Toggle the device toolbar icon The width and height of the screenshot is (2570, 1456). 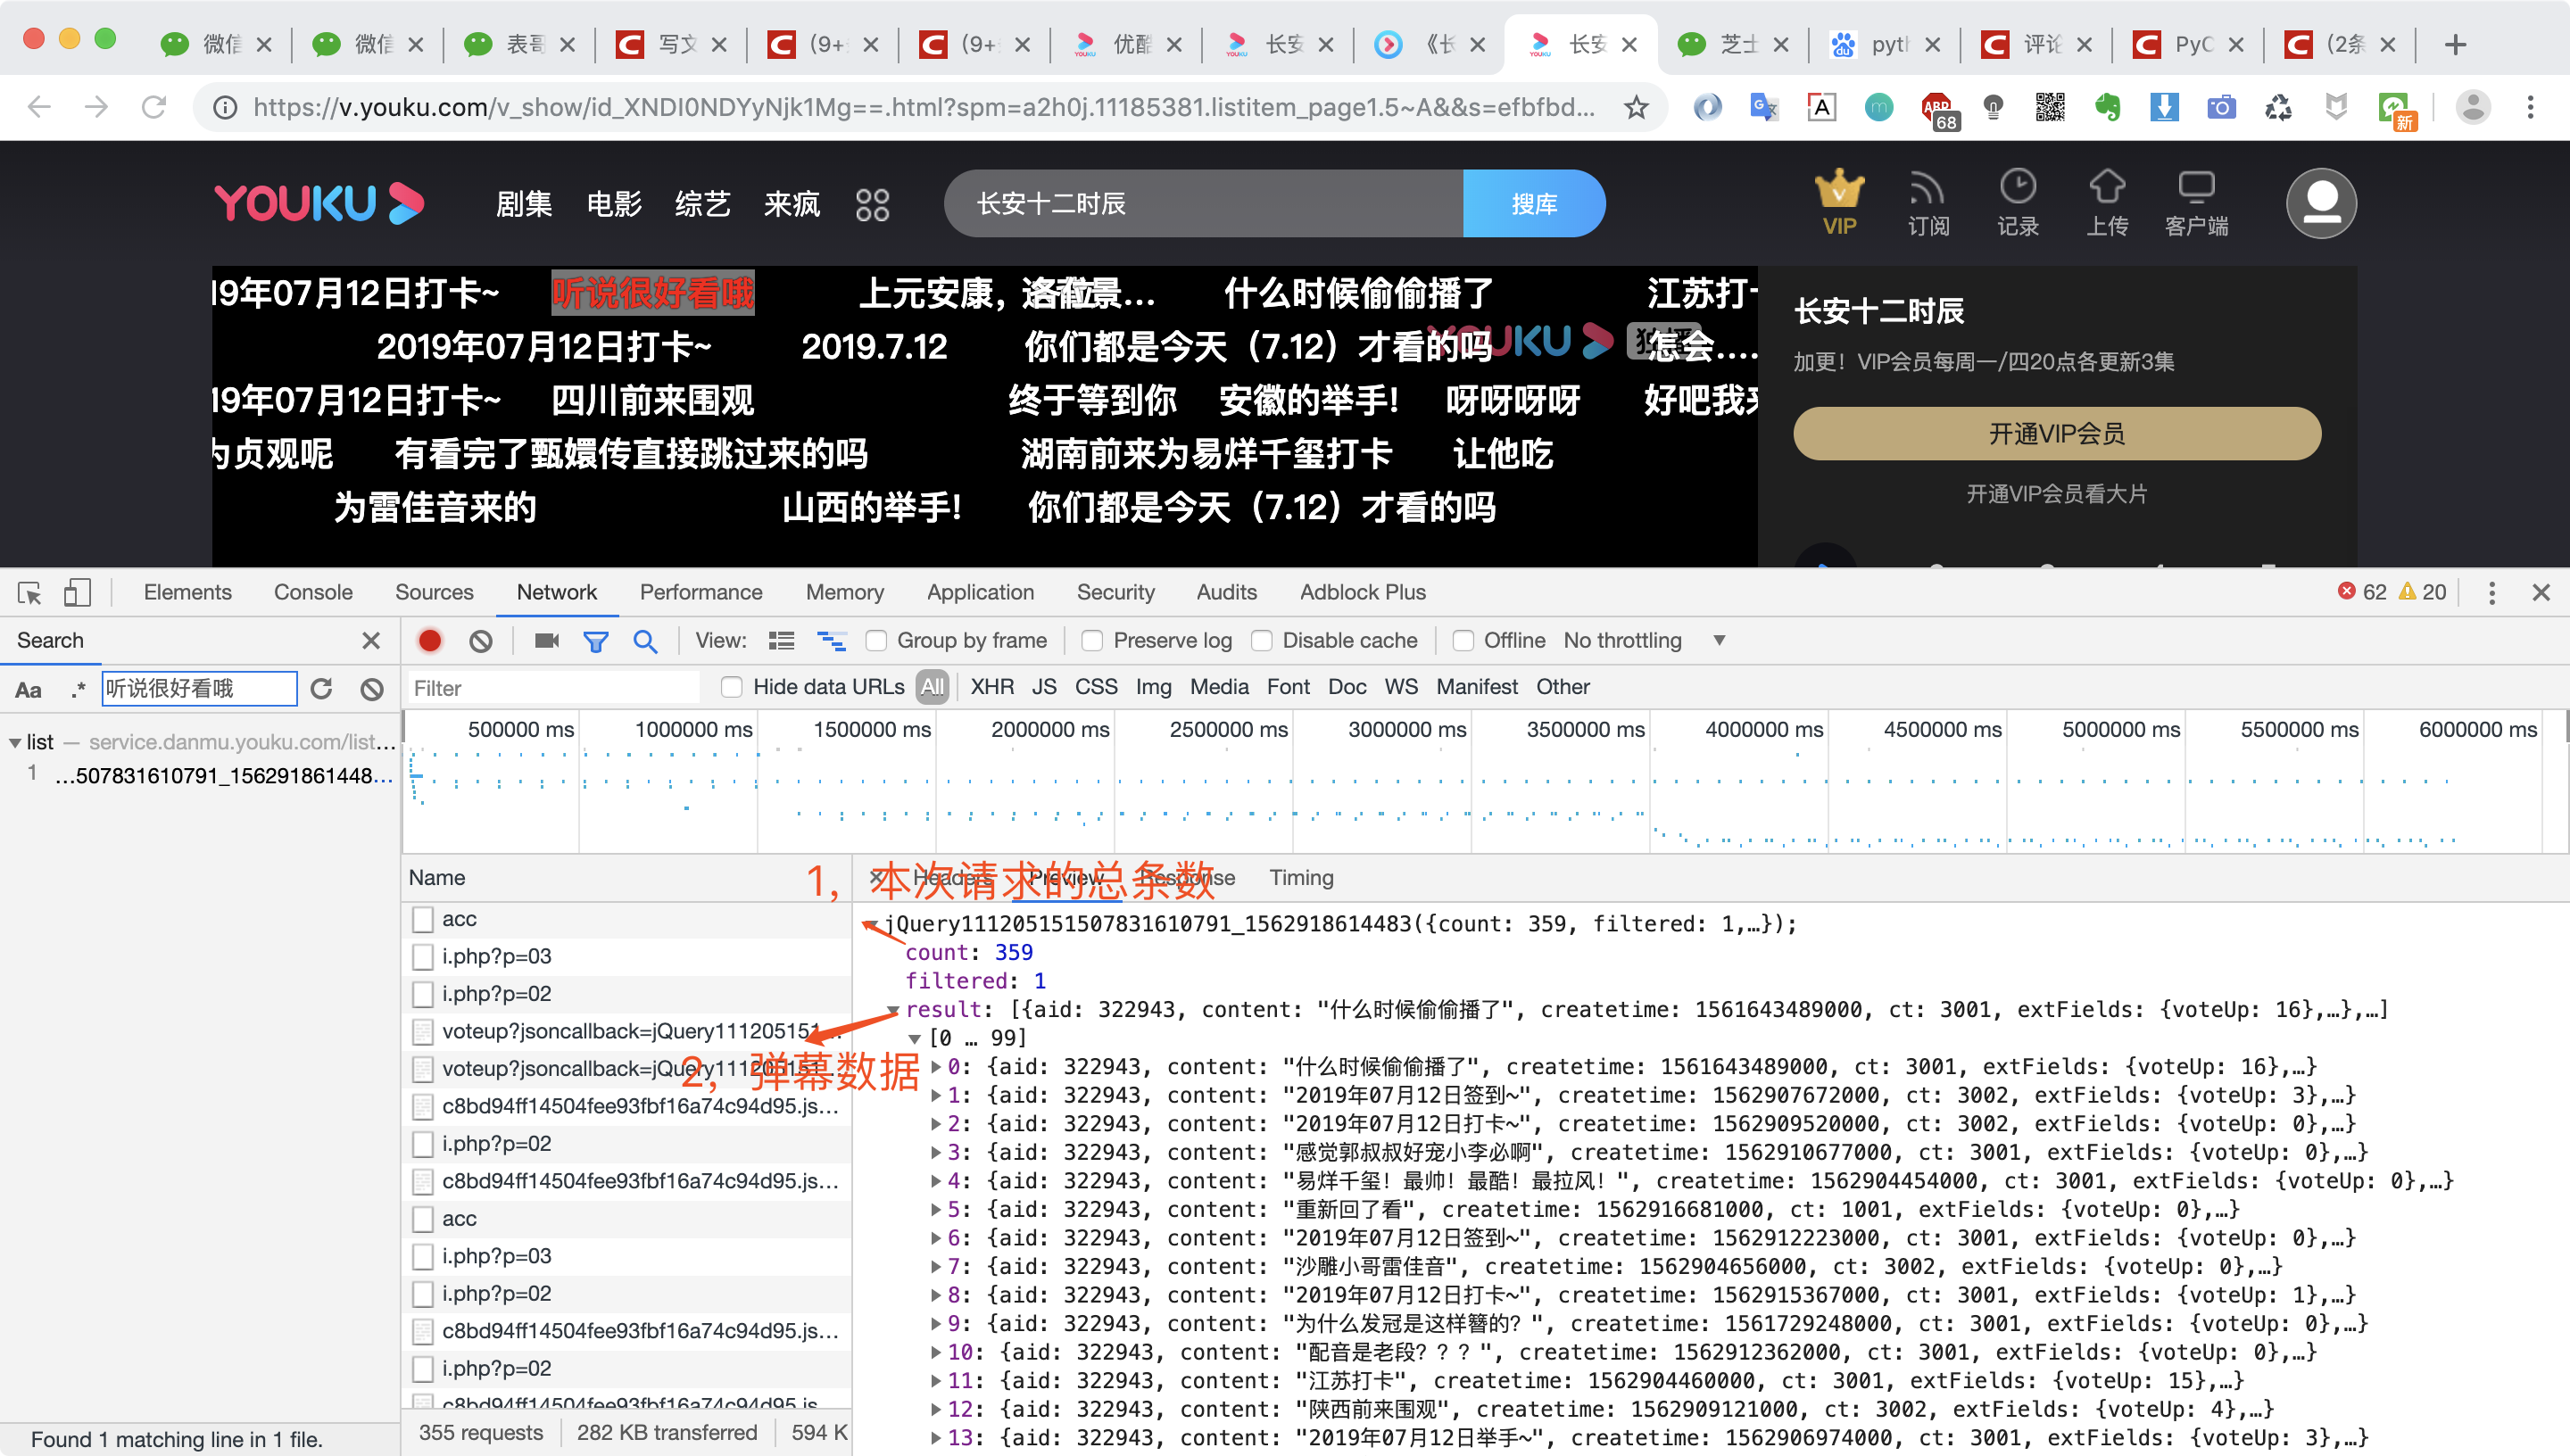coord(77,593)
